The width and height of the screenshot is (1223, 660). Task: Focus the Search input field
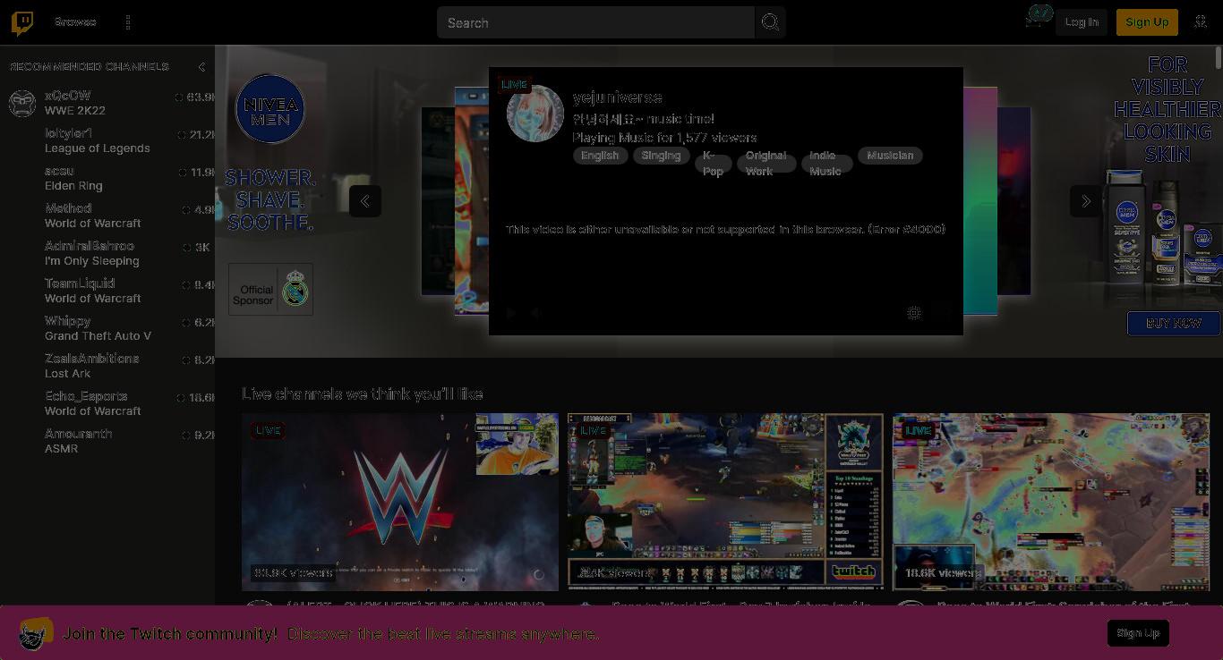[595, 22]
